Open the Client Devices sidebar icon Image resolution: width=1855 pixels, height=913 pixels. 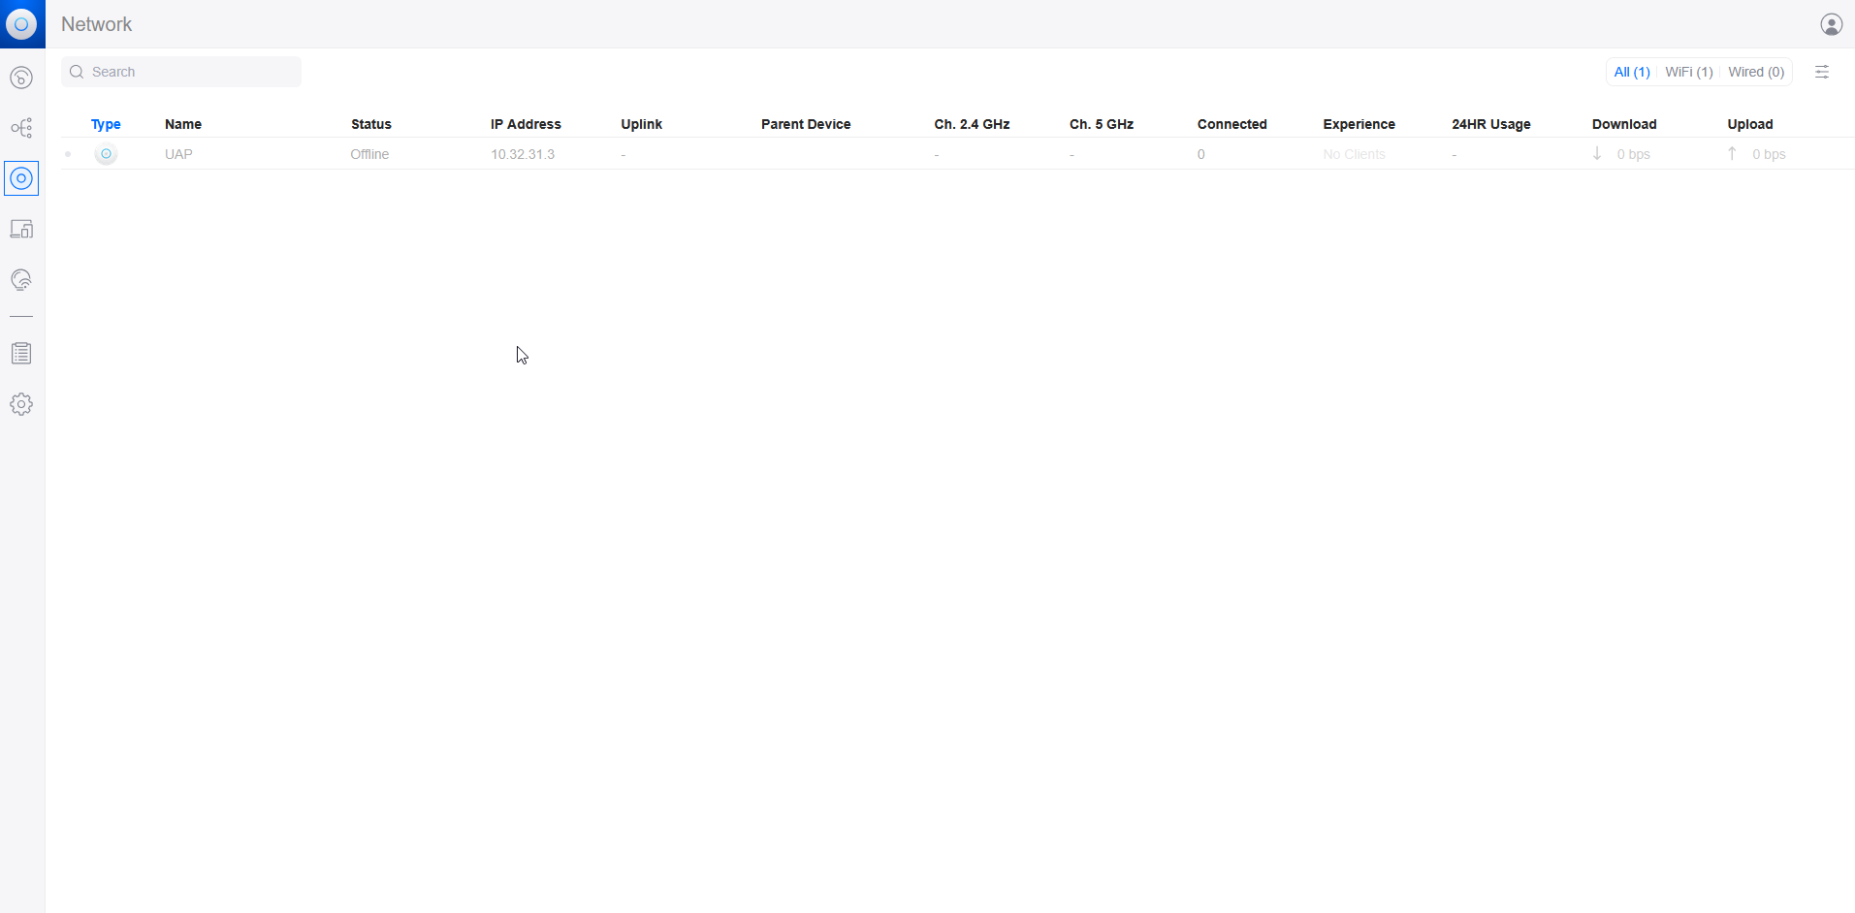21,230
